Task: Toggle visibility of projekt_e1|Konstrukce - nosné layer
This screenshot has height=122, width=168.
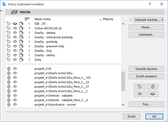Action: [15, 105]
